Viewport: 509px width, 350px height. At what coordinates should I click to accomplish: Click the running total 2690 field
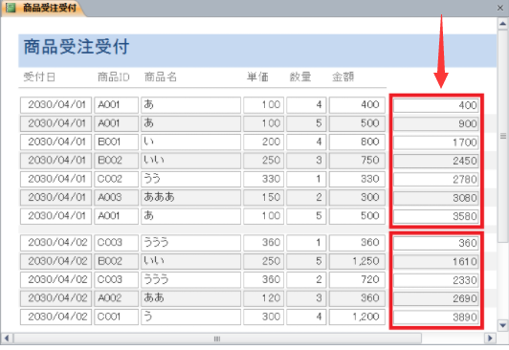(436, 298)
